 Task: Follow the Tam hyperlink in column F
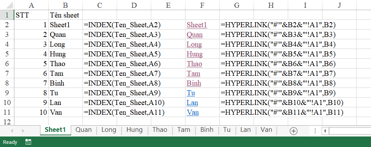193,73
